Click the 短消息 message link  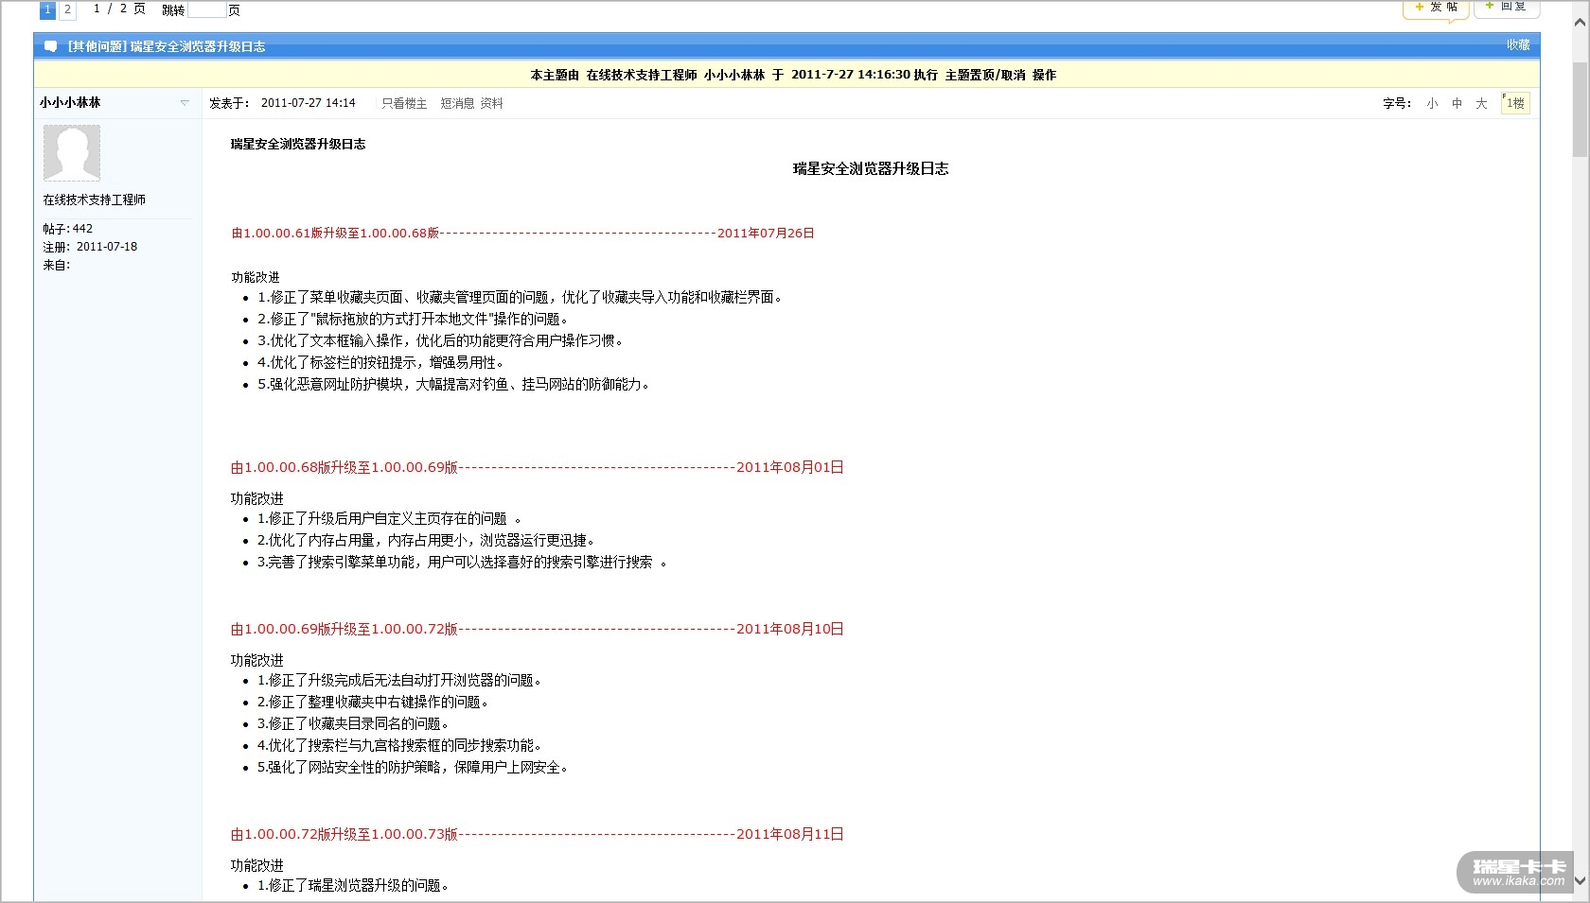457,103
